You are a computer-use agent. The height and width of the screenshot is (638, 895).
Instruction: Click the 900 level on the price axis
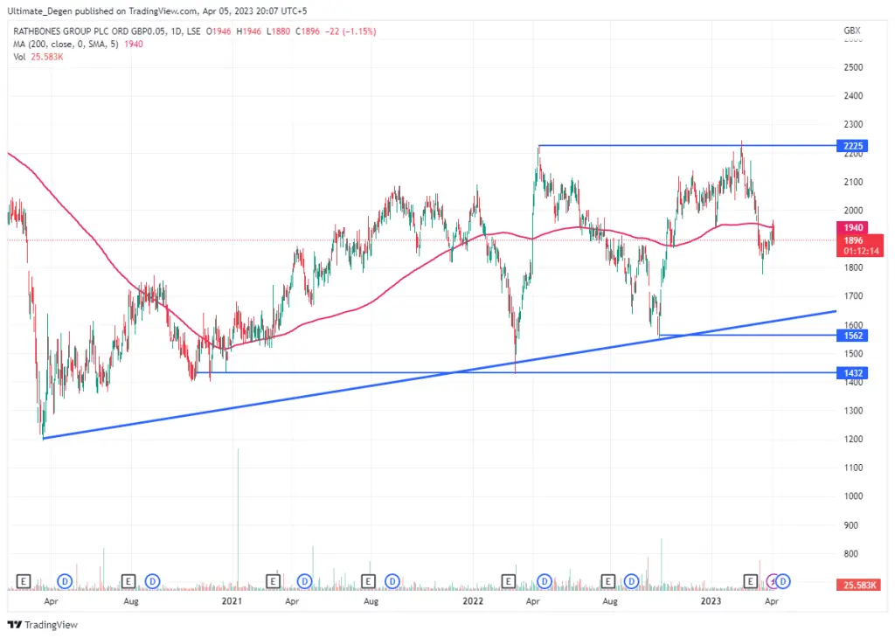click(851, 525)
